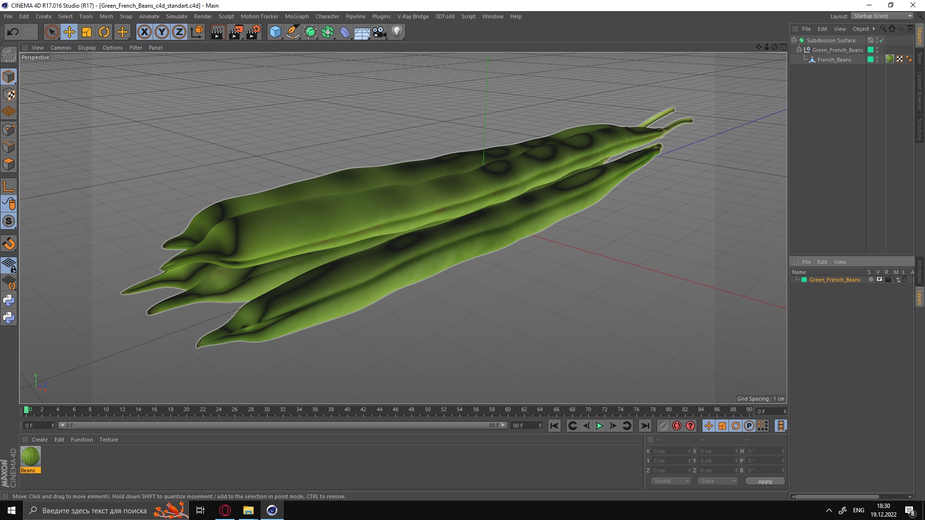The height and width of the screenshot is (520, 925).
Task: Go to end of animation
Action: tap(645, 426)
